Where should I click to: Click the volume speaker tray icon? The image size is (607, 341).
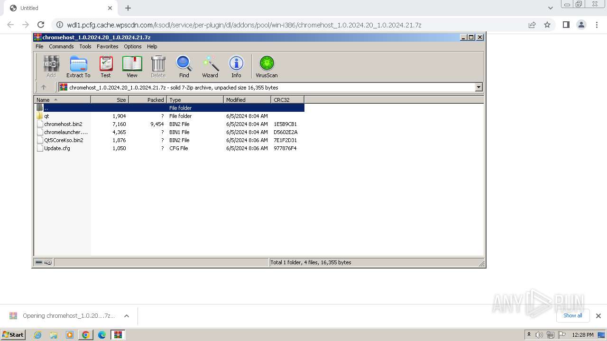click(x=539, y=335)
